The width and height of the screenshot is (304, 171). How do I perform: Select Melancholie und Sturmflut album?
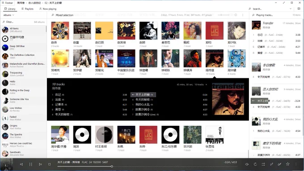coord(23,65)
